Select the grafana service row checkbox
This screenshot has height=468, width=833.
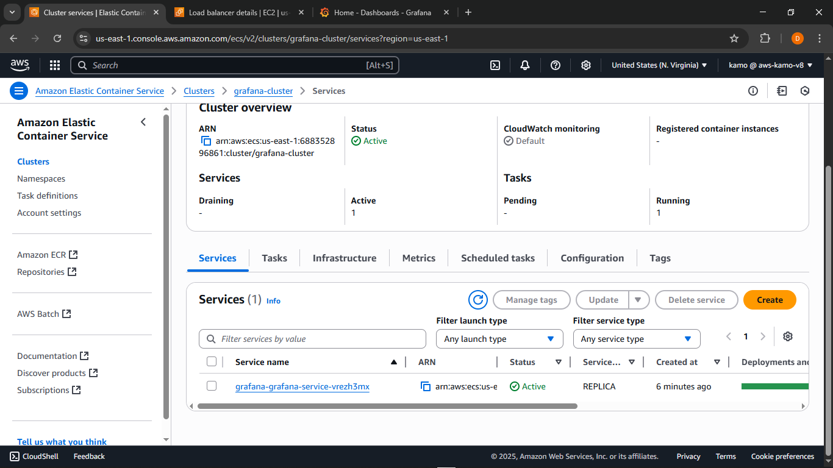pos(212,386)
